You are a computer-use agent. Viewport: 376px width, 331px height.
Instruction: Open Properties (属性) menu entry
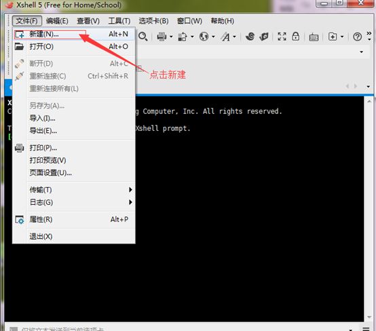73,219
